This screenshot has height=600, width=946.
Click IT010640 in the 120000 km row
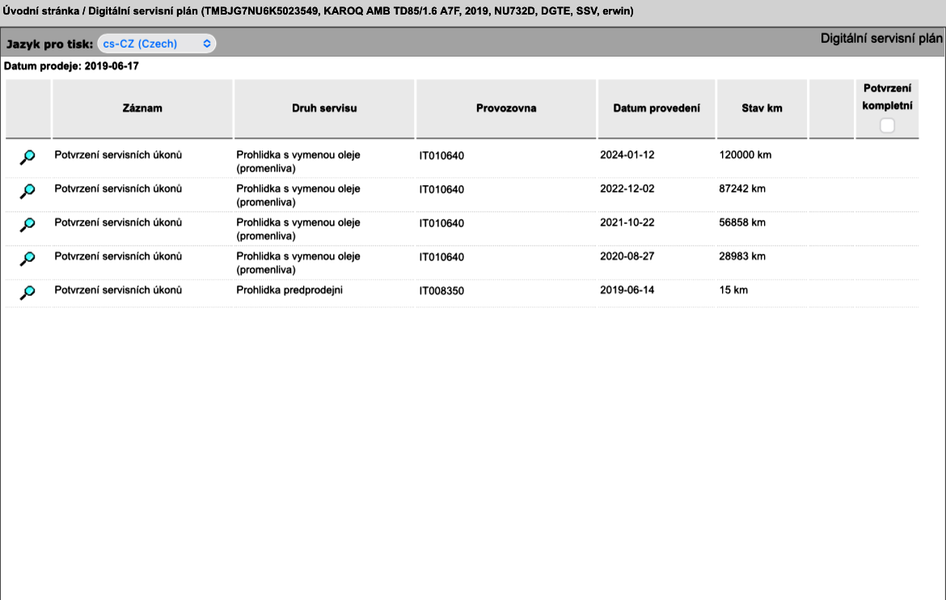click(441, 156)
